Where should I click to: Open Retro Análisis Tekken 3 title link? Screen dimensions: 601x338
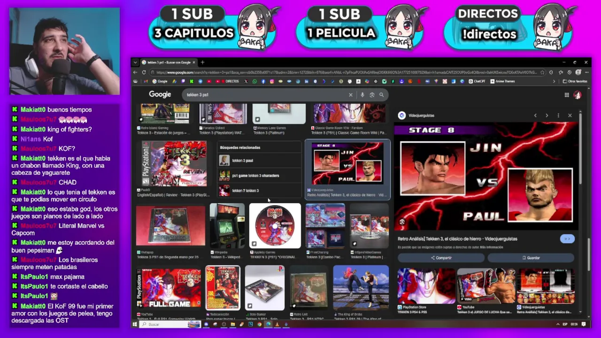coord(457,239)
